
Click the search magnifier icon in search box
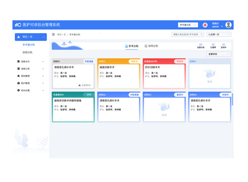click(201, 35)
